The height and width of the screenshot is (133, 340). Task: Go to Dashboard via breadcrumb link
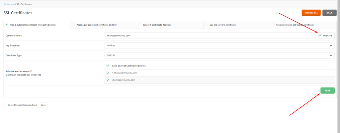coord(9,4)
